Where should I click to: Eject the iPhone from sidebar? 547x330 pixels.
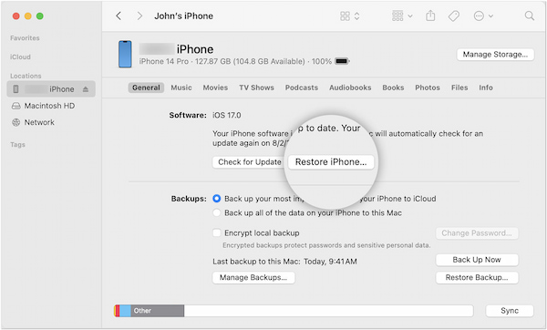tap(86, 89)
